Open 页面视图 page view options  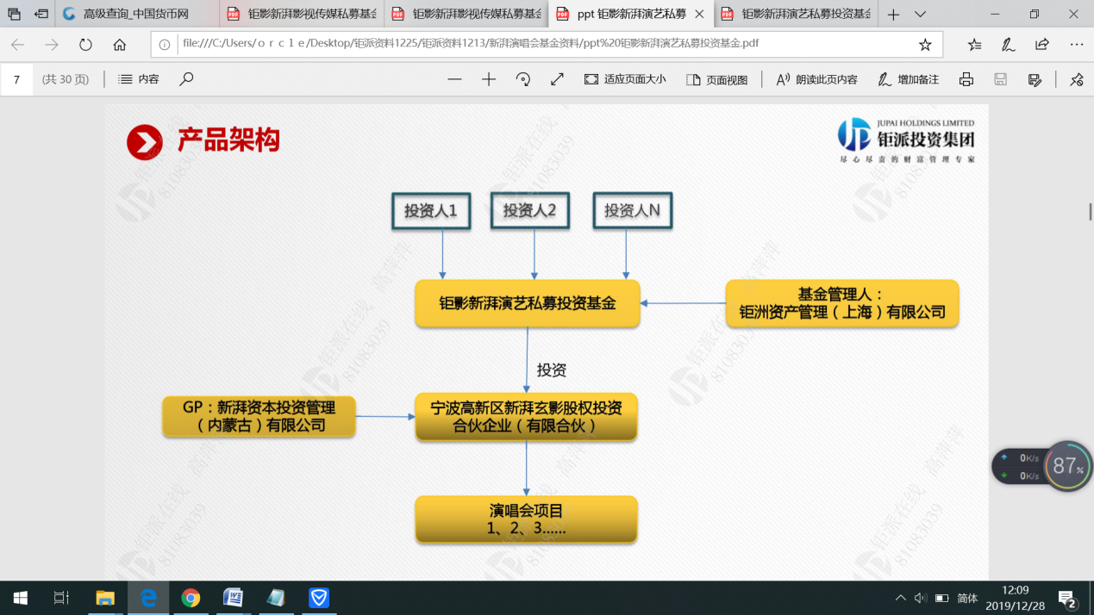[717, 79]
